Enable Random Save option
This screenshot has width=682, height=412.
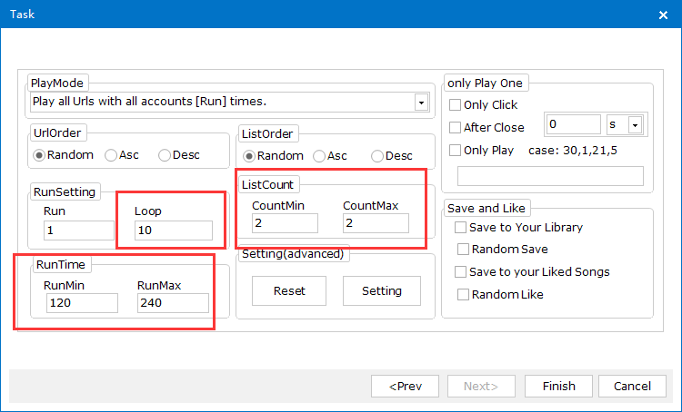click(464, 250)
